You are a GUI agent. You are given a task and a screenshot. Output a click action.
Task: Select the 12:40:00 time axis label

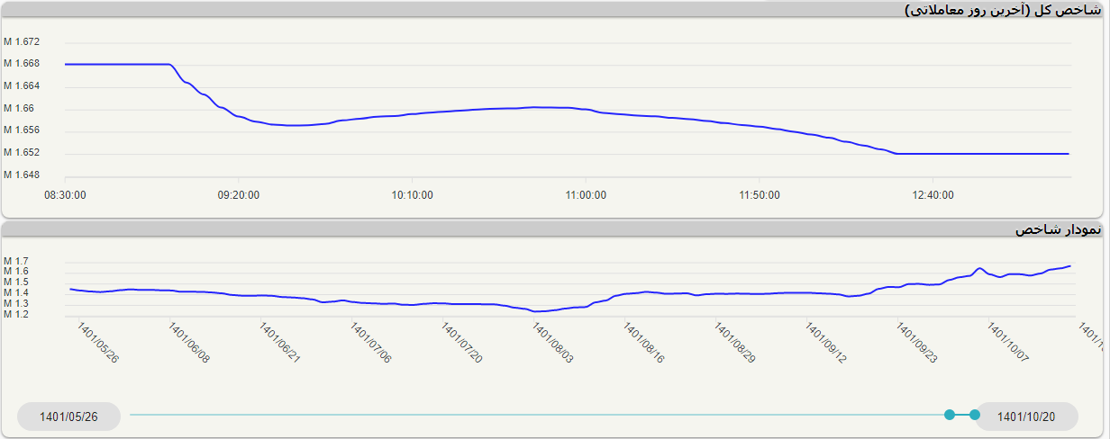933,194
